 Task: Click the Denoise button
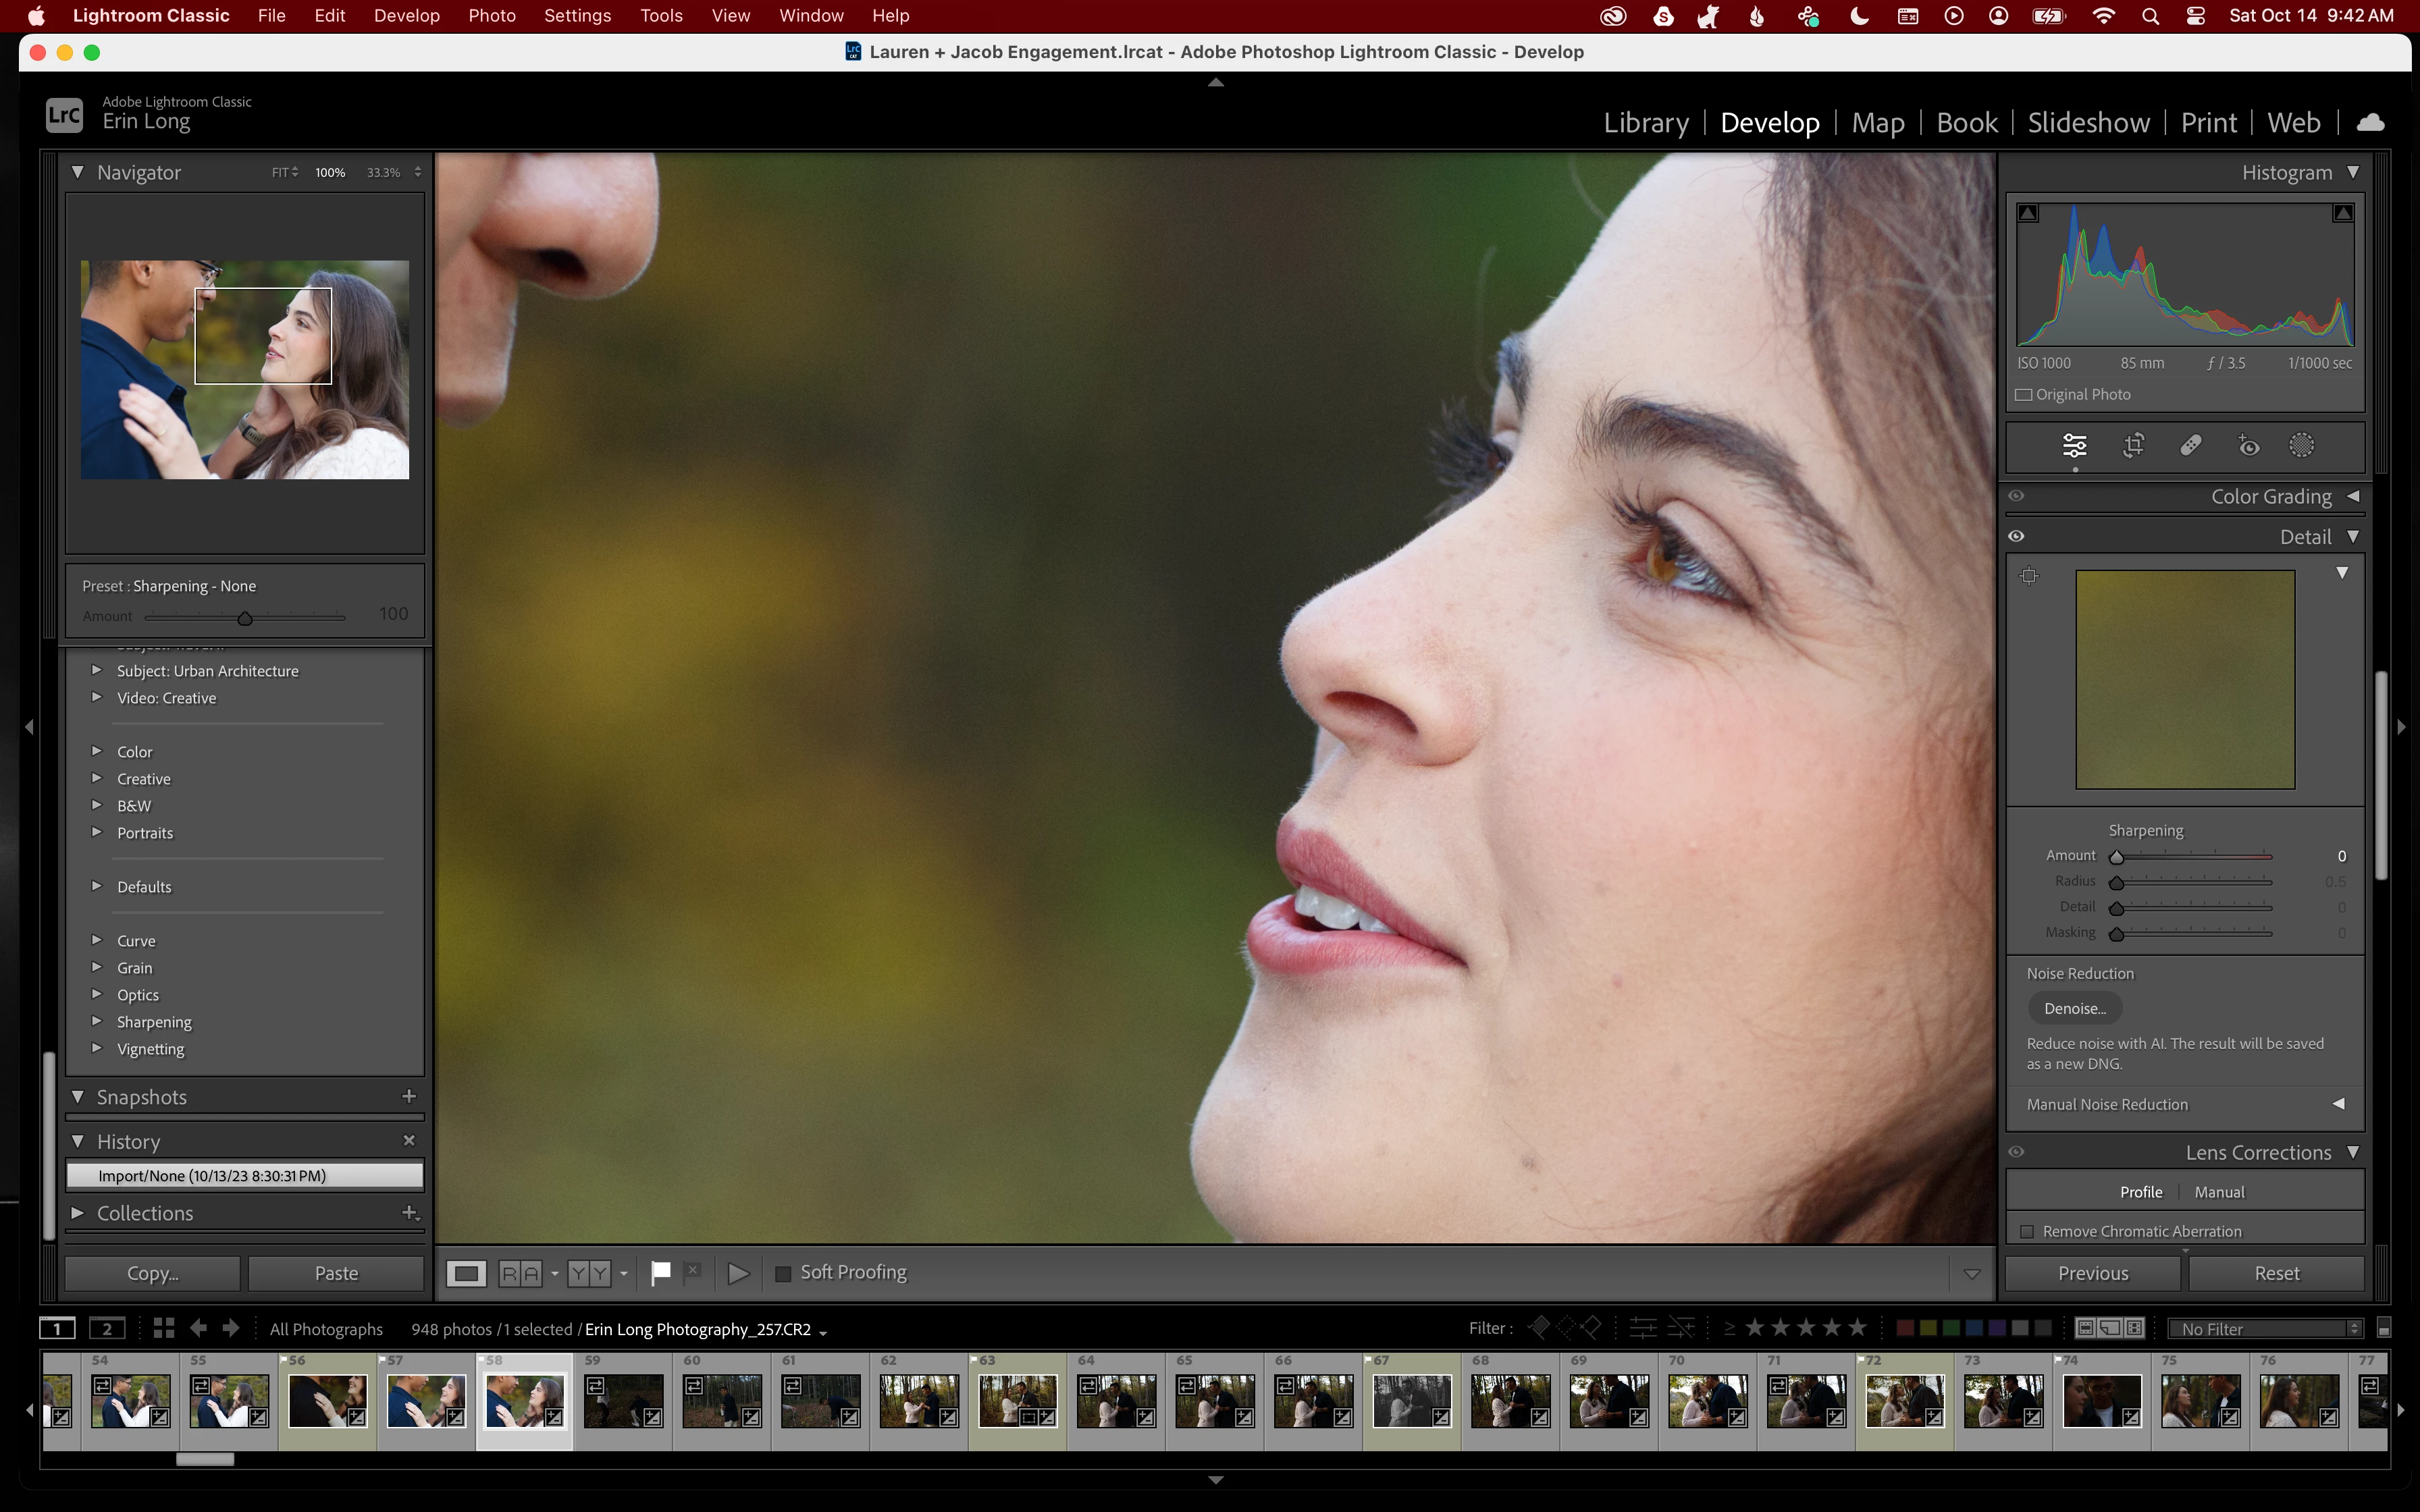pyautogui.click(x=2074, y=1008)
